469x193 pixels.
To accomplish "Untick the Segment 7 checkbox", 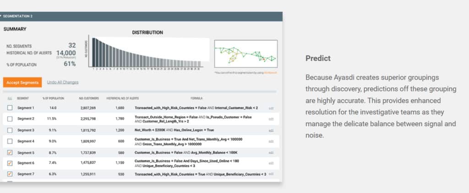I will click(x=10, y=174).
